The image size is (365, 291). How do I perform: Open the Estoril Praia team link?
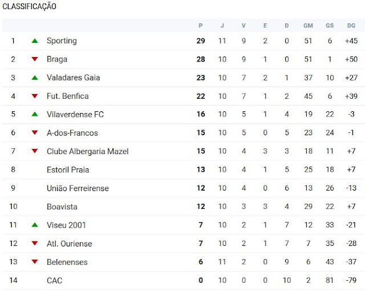(68, 169)
